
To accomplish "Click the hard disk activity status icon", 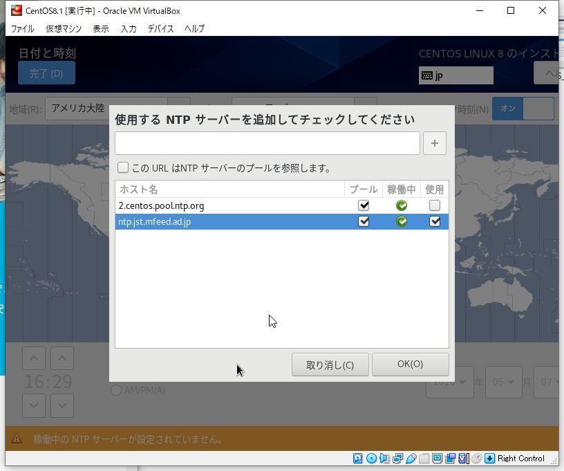I will (x=357, y=458).
